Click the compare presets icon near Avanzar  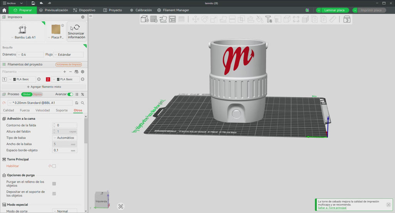(83, 94)
